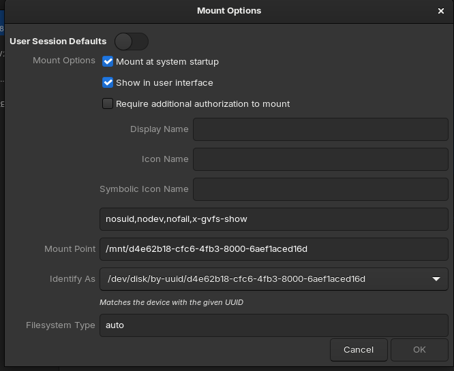The image size is (454, 371).
Task: Confirm settings with the OK button
Action: point(419,350)
